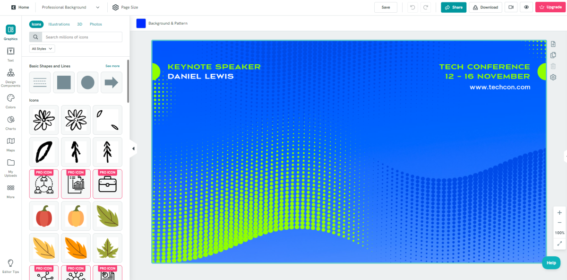Click the undo arrow icon

click(412, 7)
